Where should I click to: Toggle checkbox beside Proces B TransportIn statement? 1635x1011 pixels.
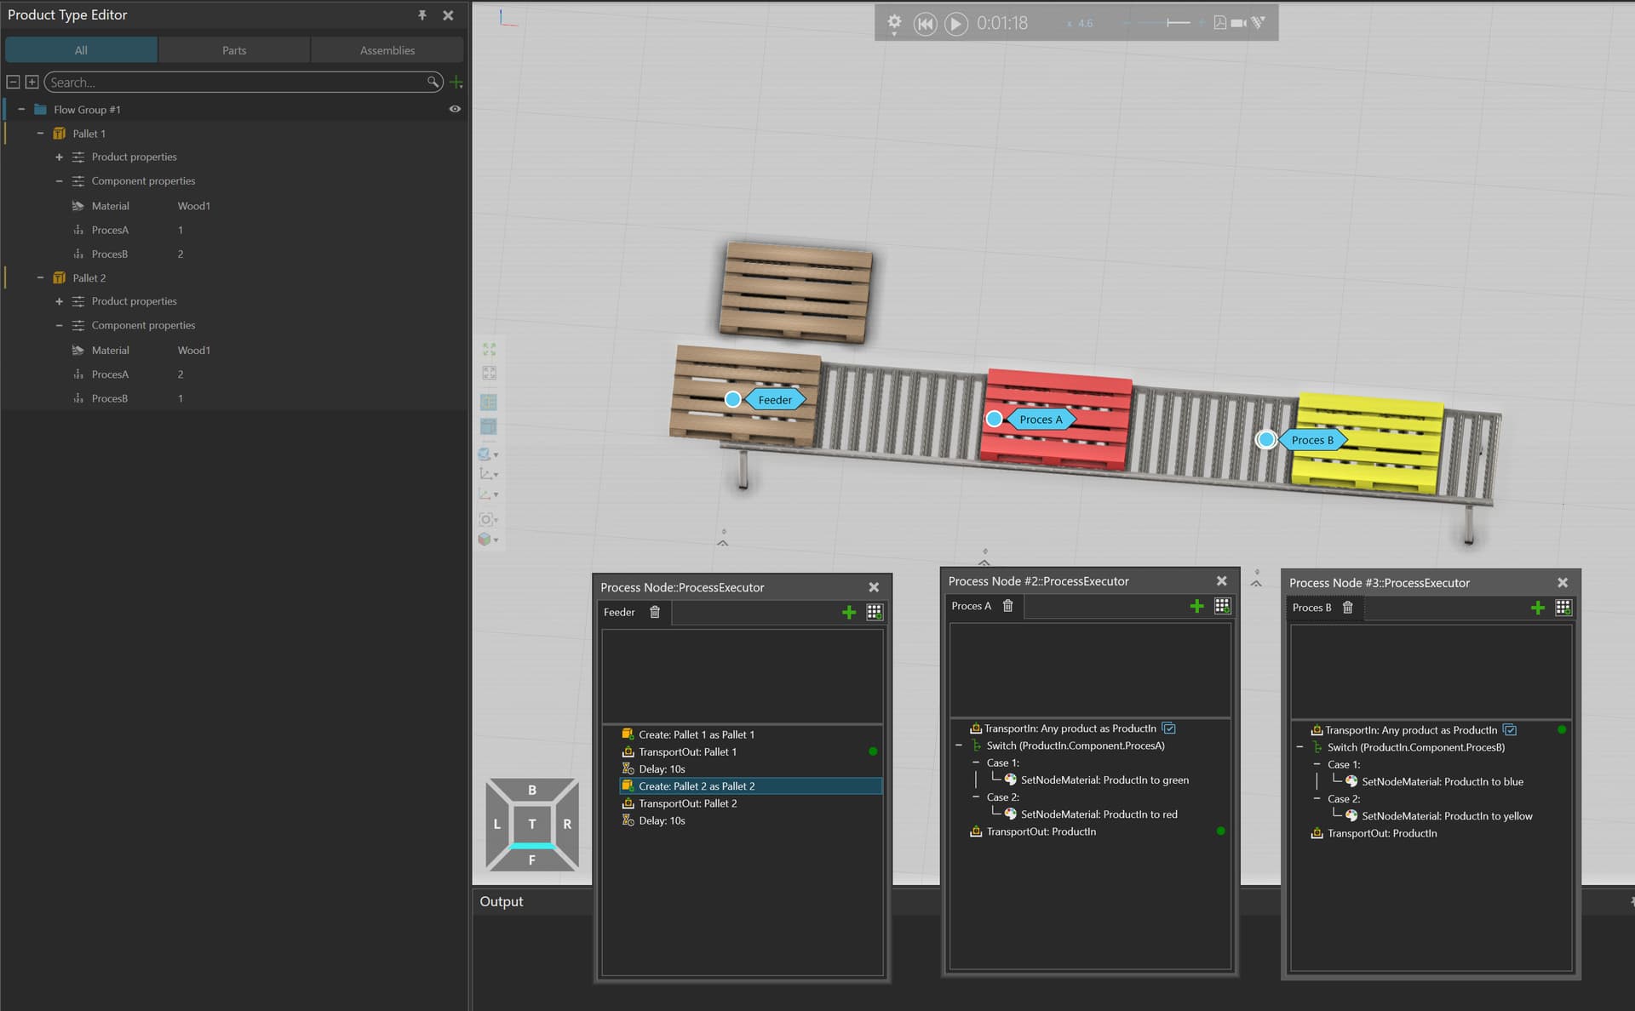coord(1510,730)
